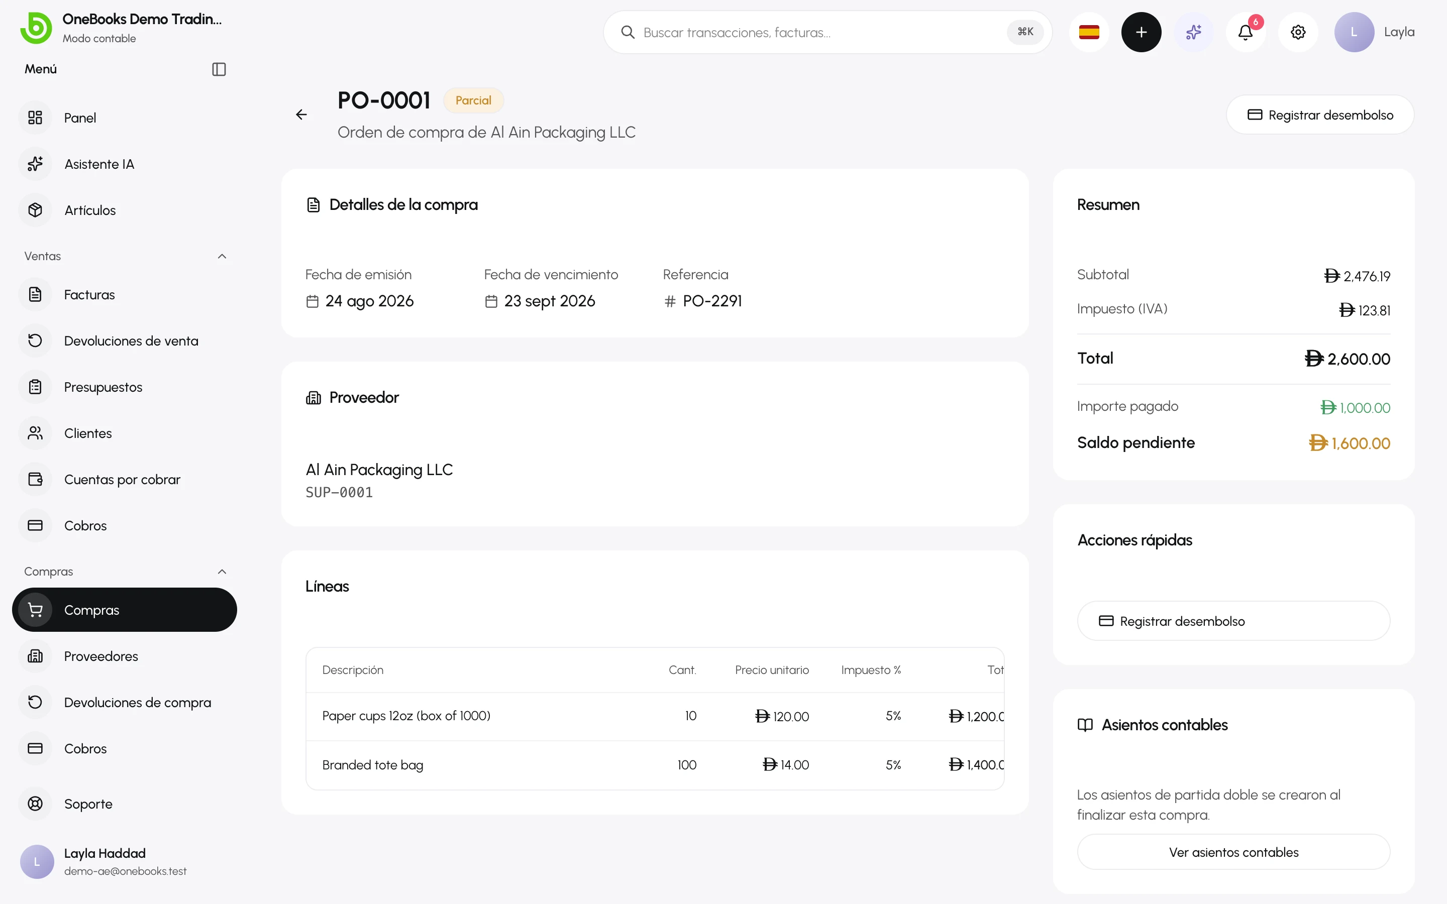
Task: Select Facturas in the menu
Action: coord(125,294)
